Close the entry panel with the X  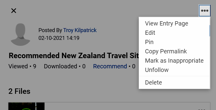coord(14,10)
